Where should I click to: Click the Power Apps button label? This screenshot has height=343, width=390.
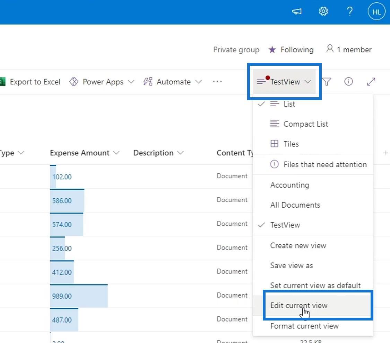pos(103,82)
